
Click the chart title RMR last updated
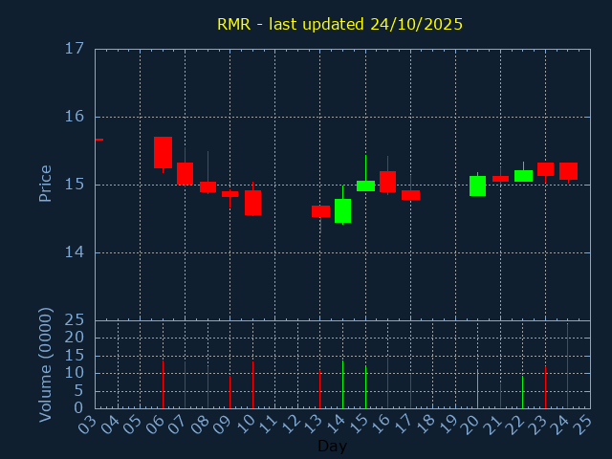[339, 24]
